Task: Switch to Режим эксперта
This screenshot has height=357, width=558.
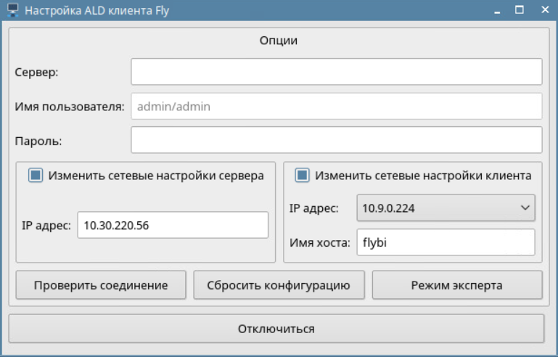Action: pyautogui.click(x=457, y=285)
